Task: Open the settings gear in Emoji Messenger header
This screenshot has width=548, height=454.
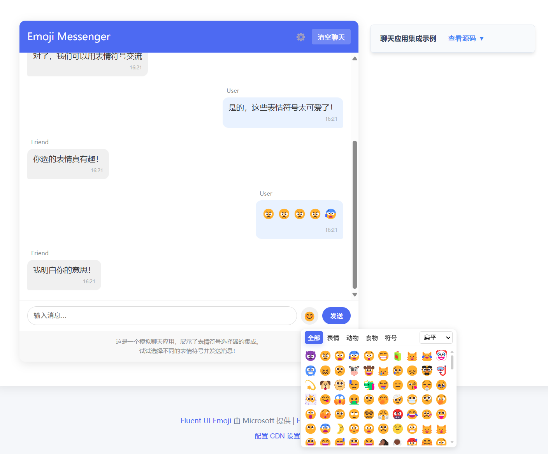Action: click(300, 37)
